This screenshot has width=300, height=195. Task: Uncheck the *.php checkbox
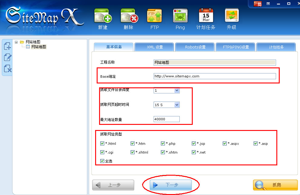(163, 144)
